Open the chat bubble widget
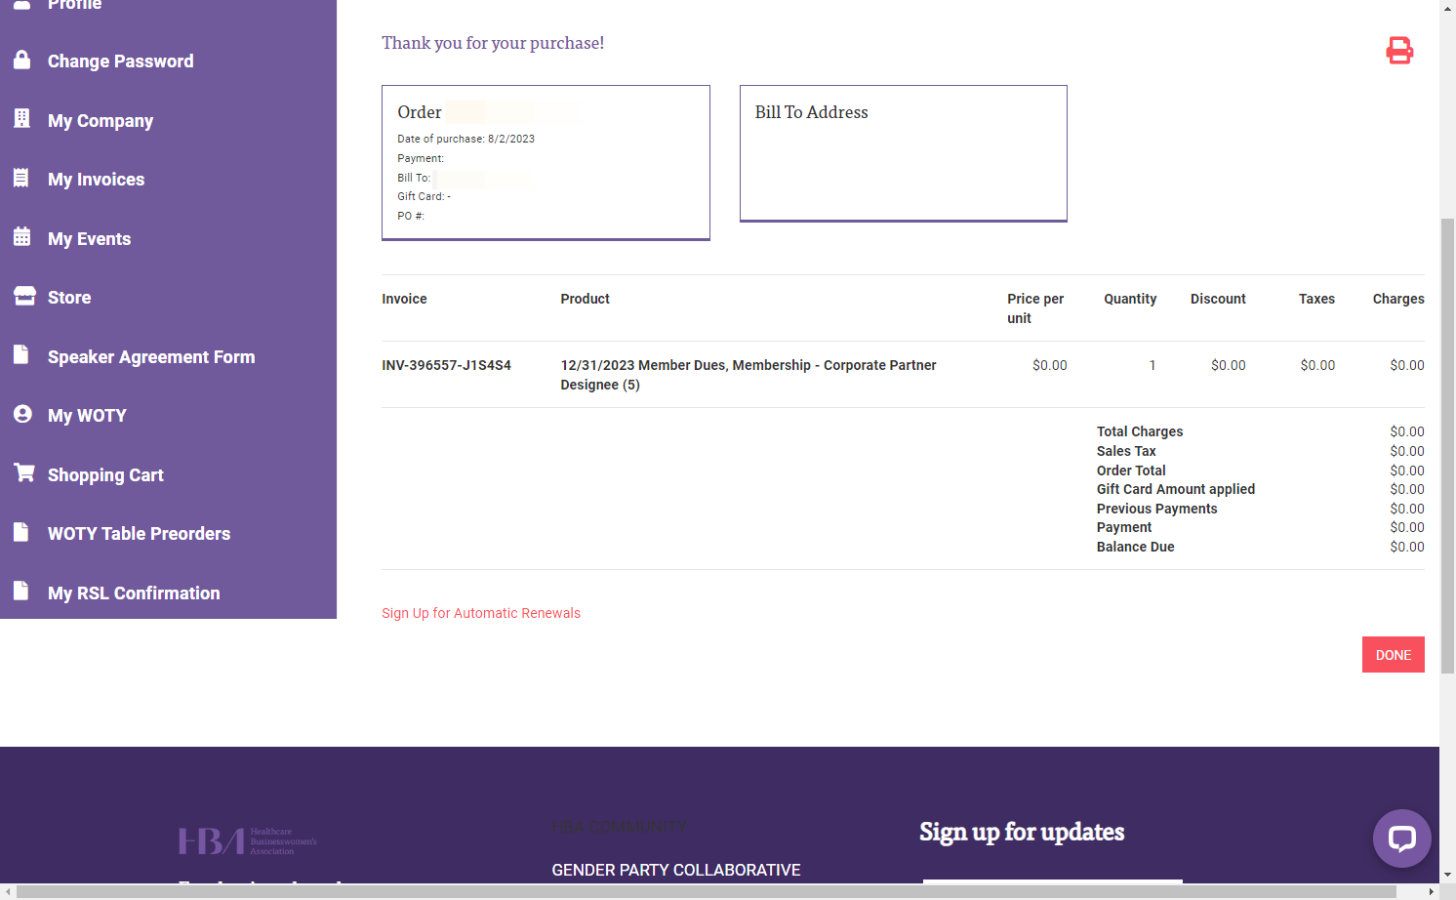The width and height of the screenshot is (1456, 900). point(1402,839)
